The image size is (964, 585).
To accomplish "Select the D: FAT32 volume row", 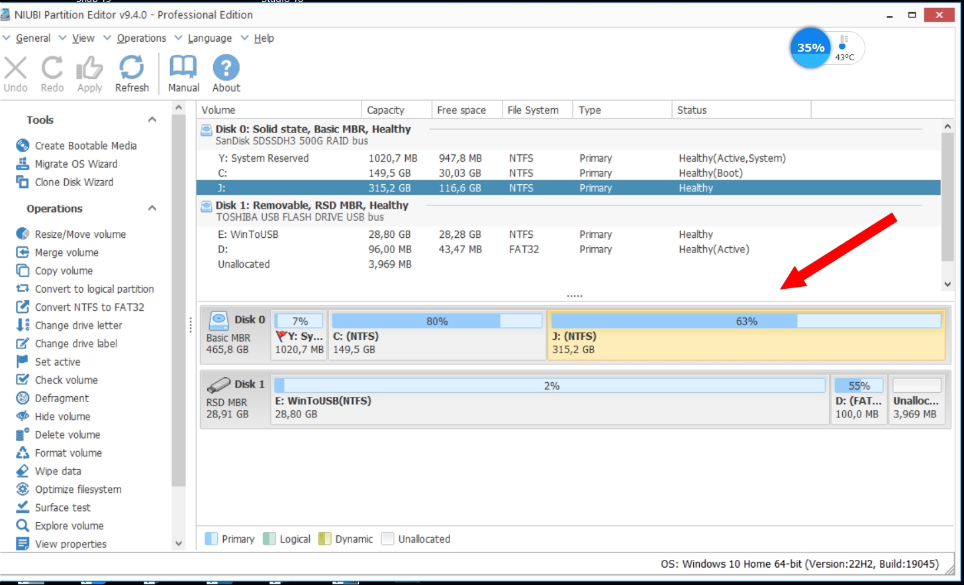I will tap(568, 249).
